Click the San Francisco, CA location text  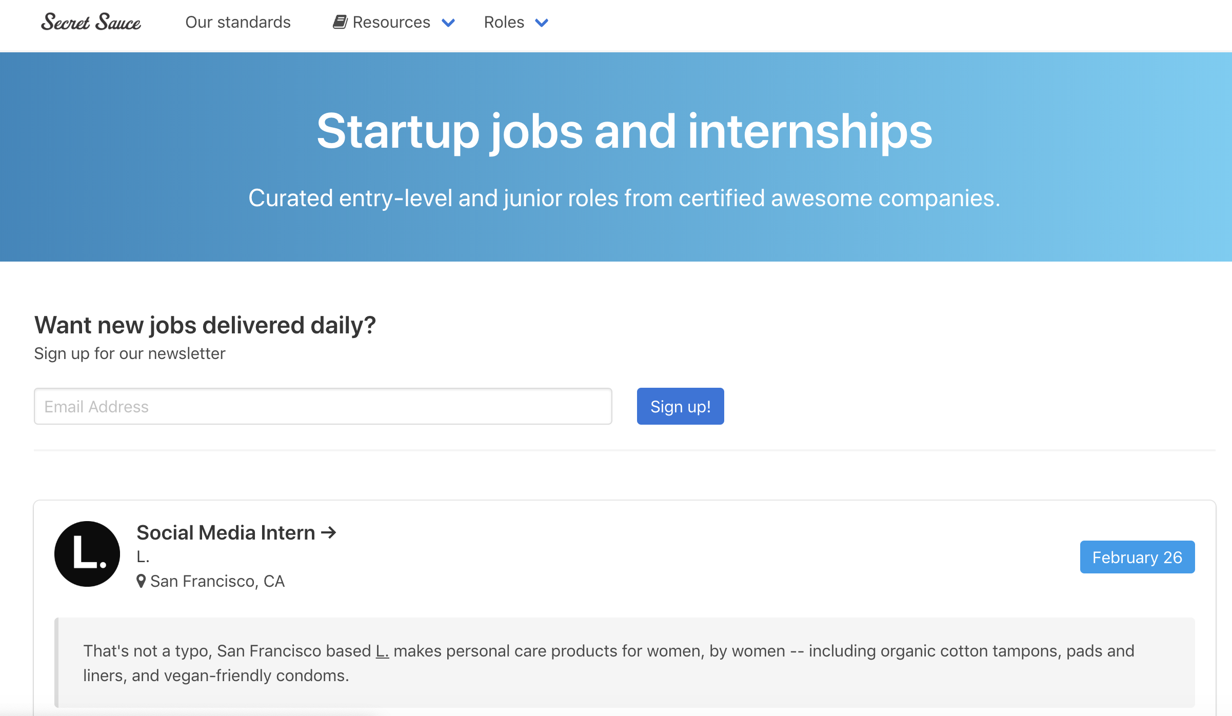click(217, 581)
